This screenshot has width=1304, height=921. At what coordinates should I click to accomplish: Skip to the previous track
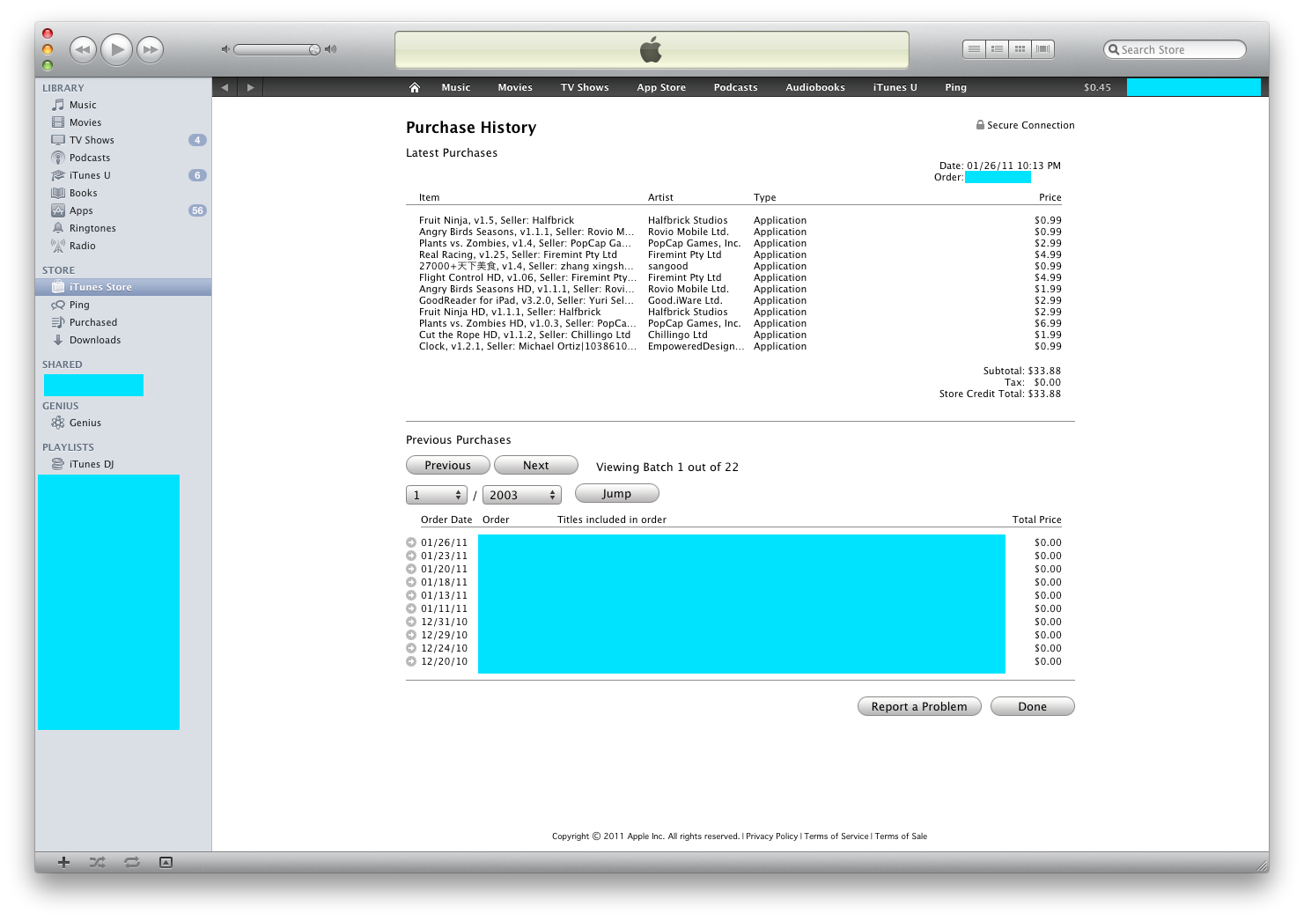83,49
